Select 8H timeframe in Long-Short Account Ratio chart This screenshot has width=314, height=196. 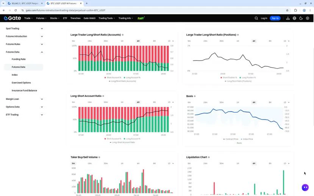coord(154,102)
